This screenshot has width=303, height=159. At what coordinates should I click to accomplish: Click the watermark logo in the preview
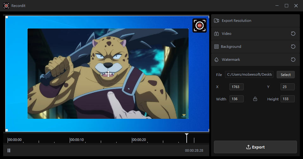(200, 25)
